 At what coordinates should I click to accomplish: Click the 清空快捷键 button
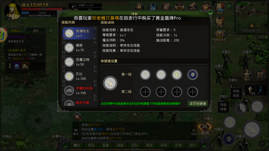coord(197,104)
